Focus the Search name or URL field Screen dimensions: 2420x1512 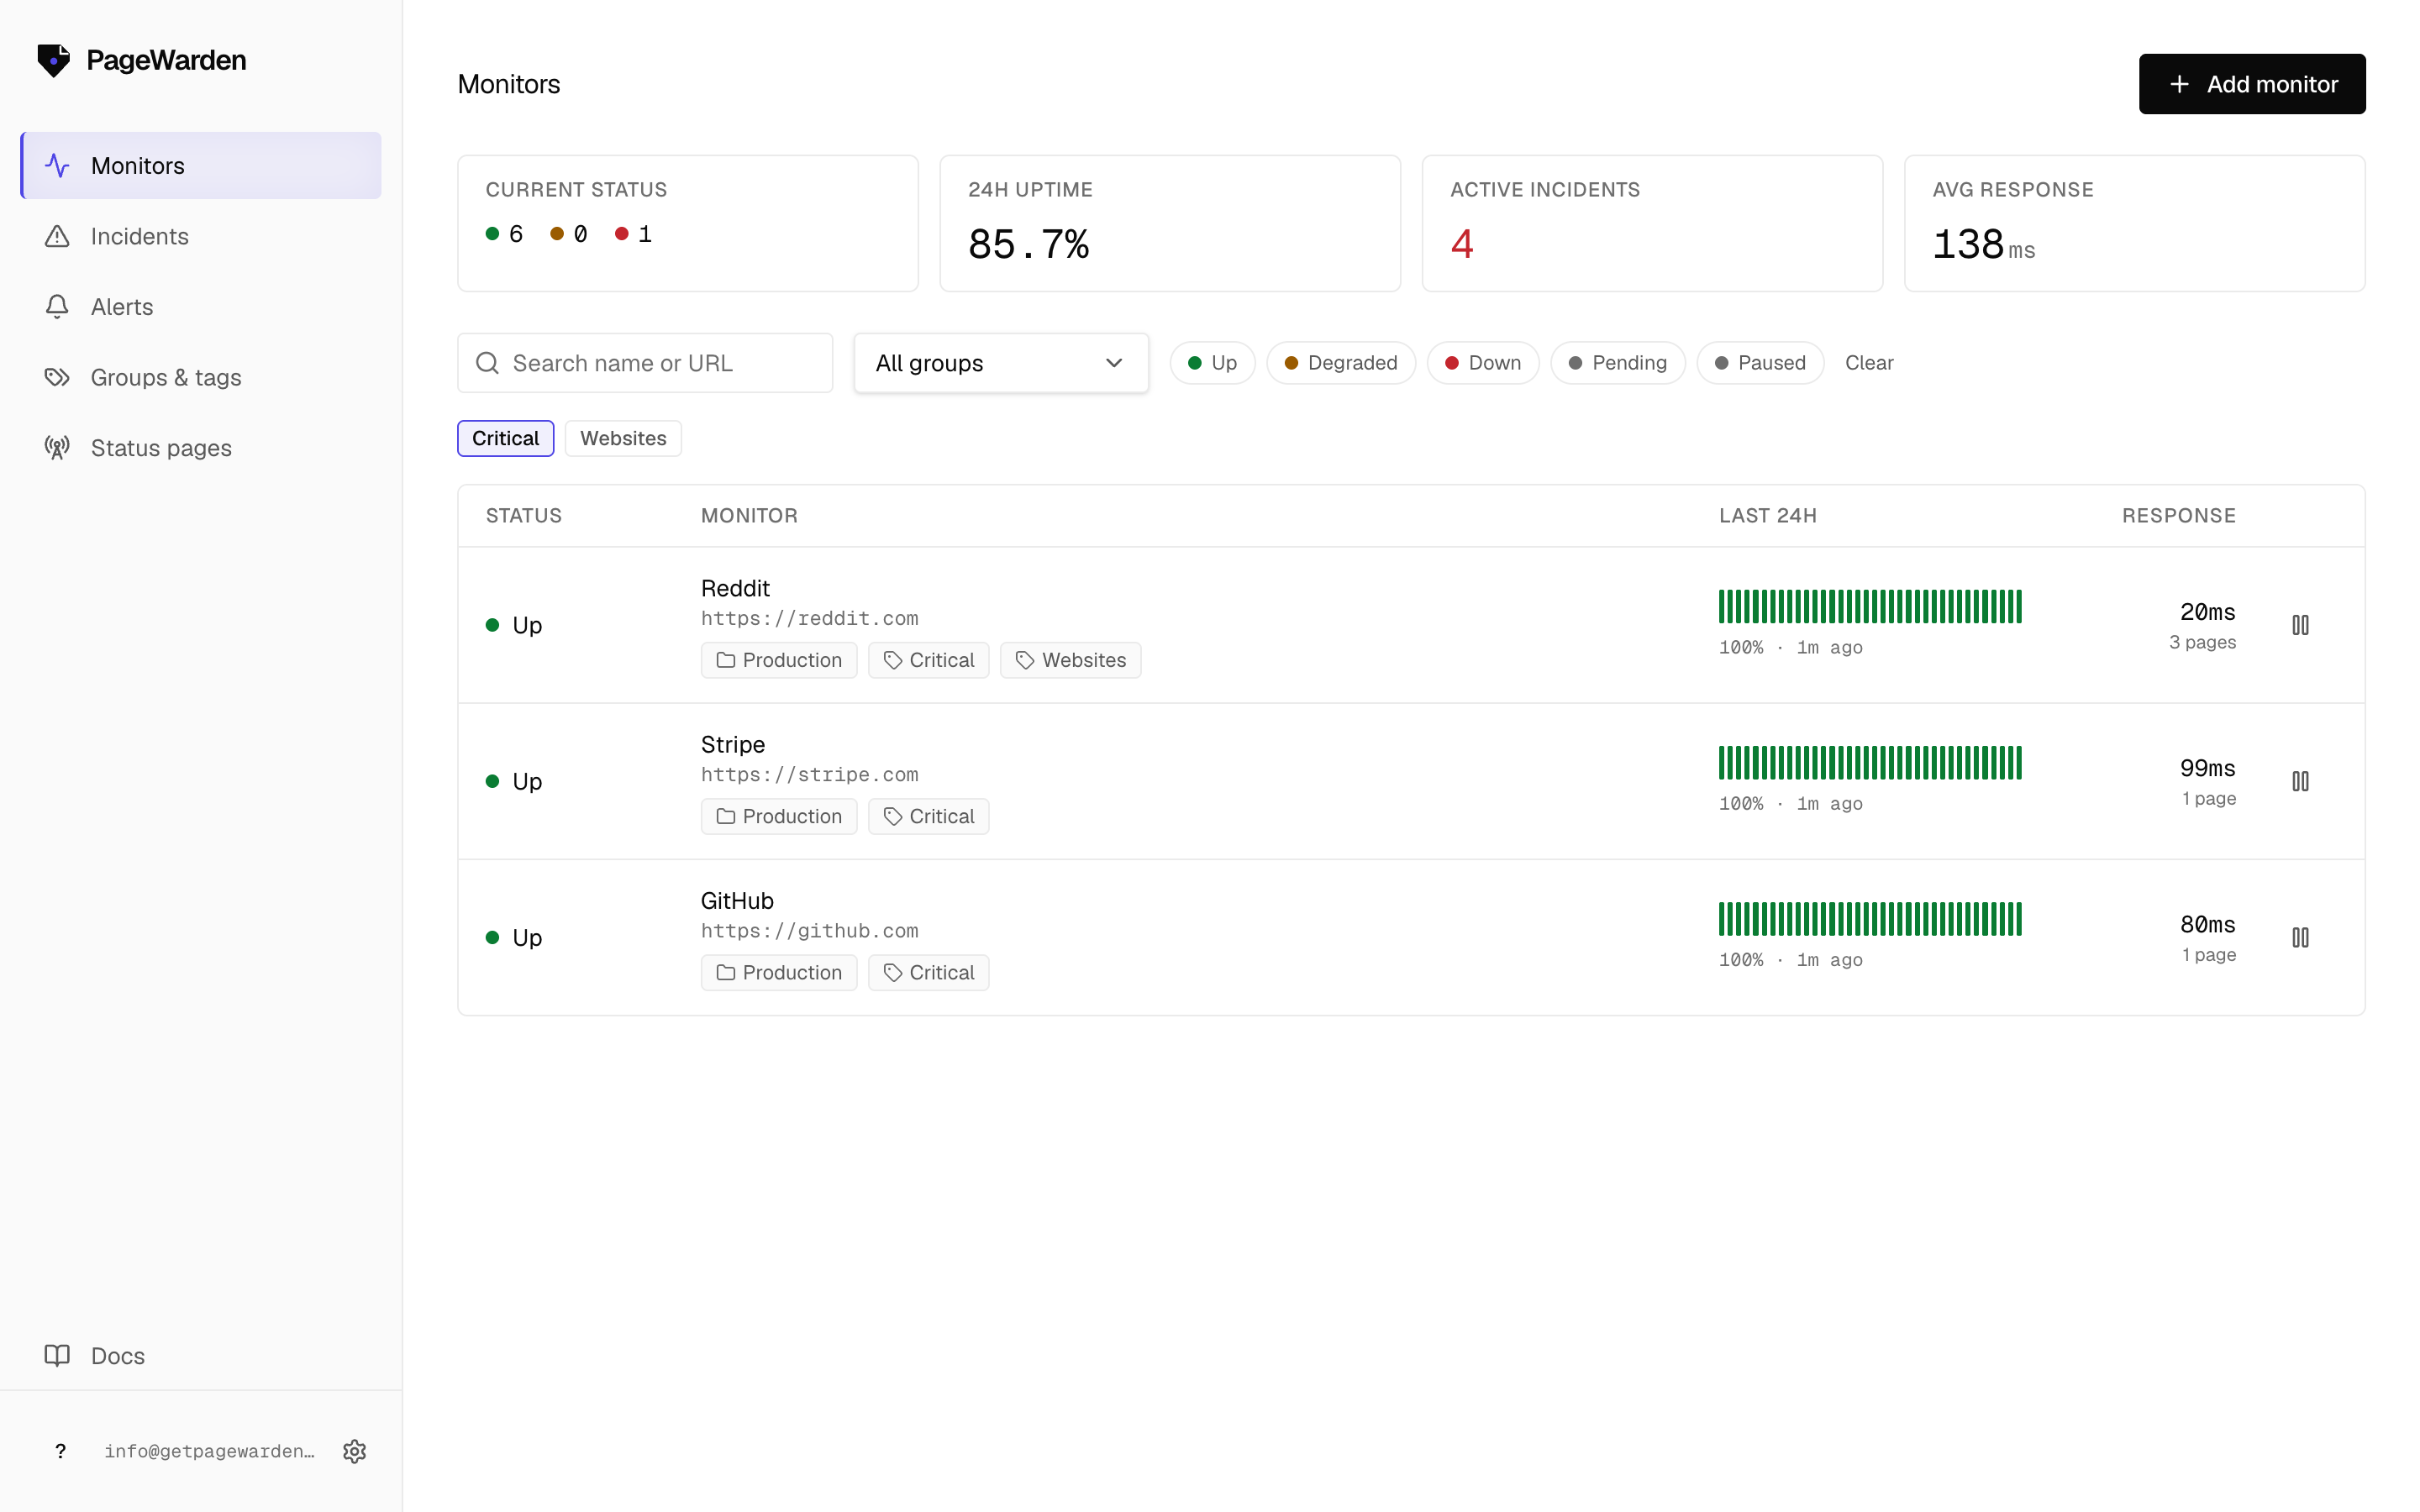click(645, 363)
